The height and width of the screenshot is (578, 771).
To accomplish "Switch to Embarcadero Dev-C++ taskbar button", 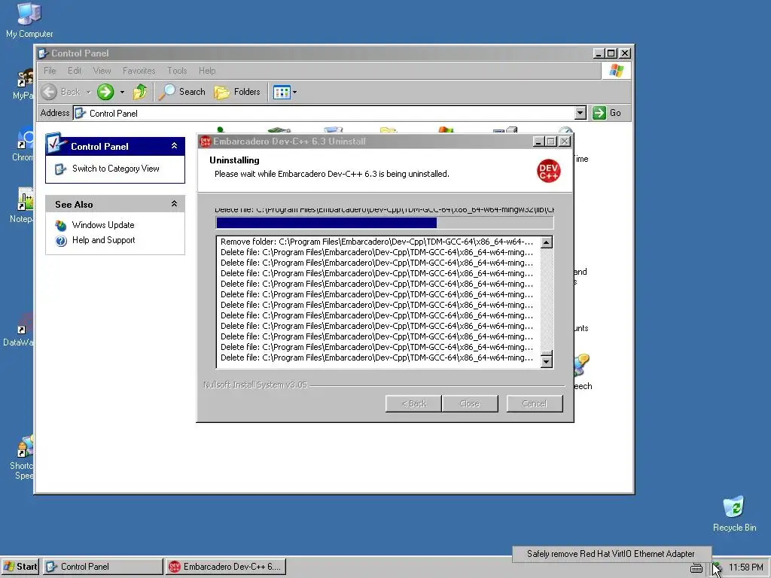I will (226, 567).
